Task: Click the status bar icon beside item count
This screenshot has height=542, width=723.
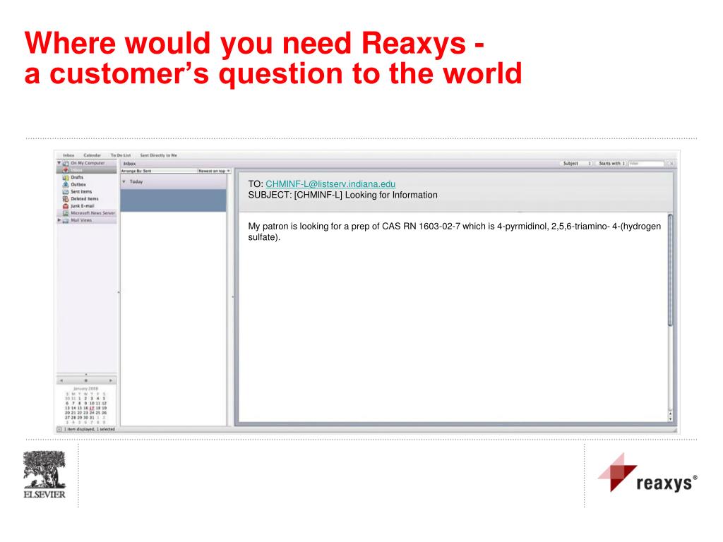Action: pos(59,429)
